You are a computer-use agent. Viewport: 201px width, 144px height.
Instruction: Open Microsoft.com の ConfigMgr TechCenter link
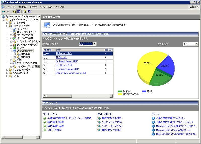click(176, 134)
